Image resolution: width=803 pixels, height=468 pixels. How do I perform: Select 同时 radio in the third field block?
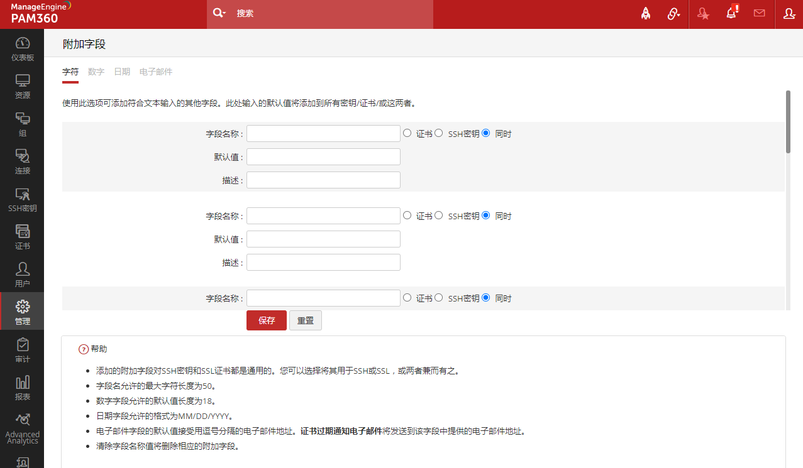[485, 298]
